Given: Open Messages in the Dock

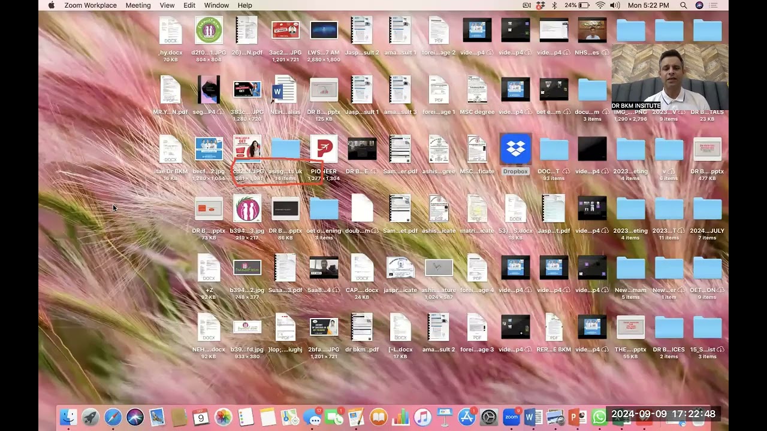Looking at the screenshot, I should (x=312, y=417).
